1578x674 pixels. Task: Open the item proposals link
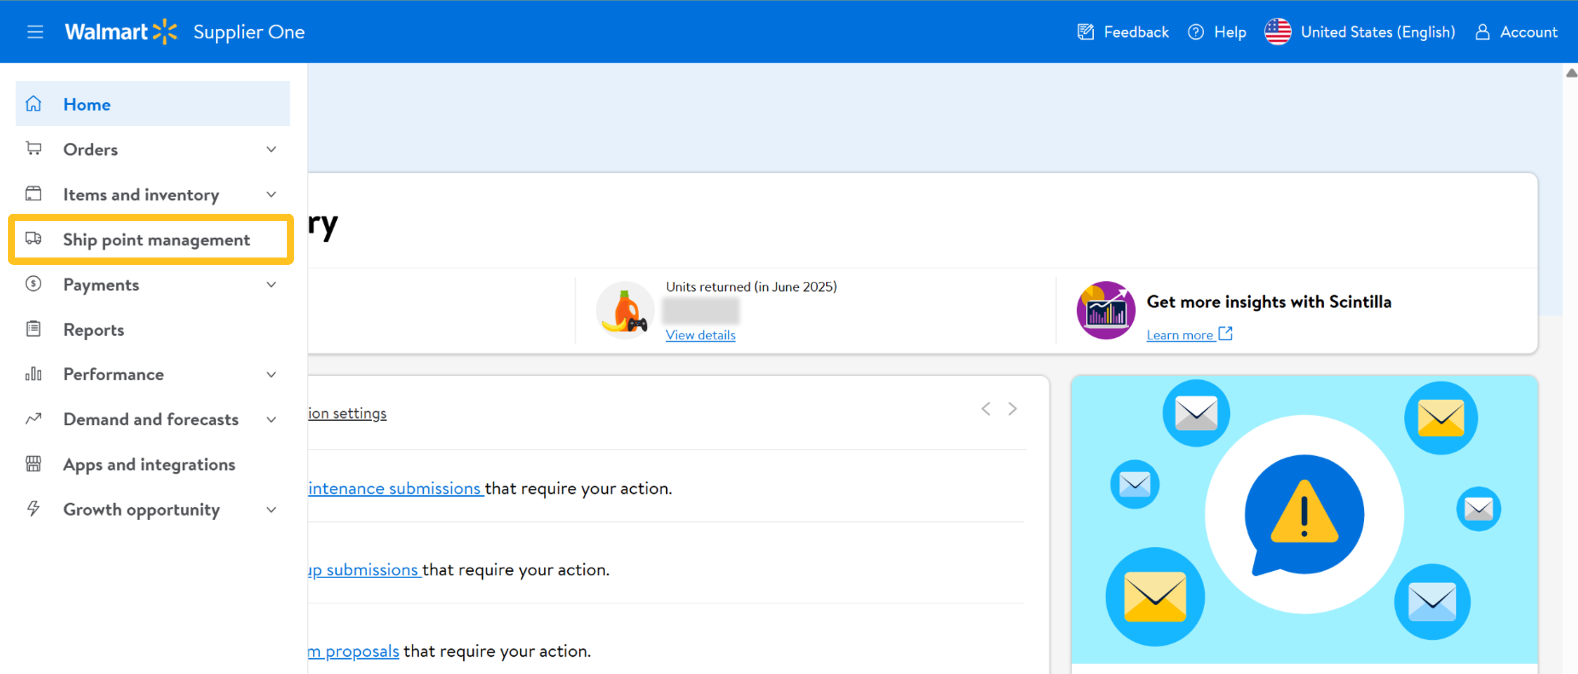pyautogui.click(x=353, y=651)
